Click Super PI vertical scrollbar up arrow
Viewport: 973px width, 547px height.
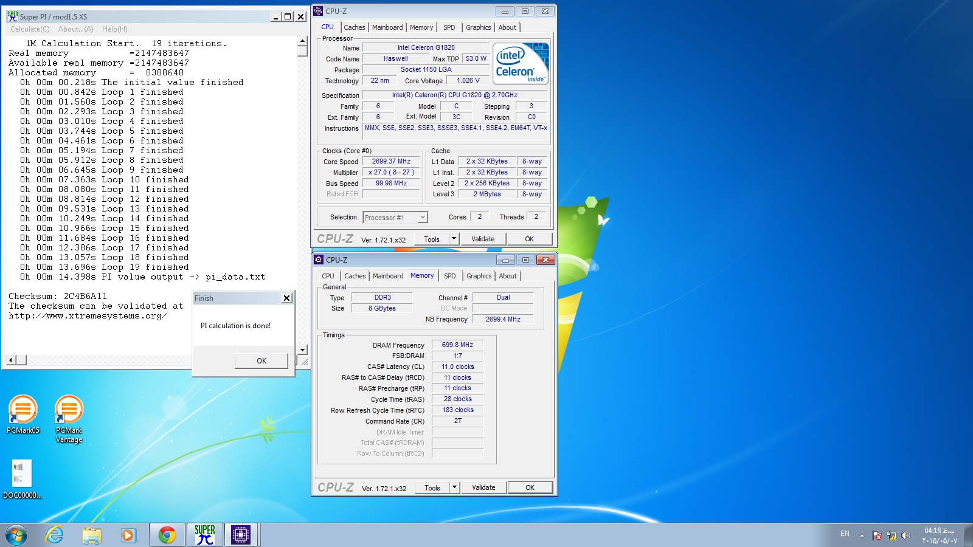302,41
